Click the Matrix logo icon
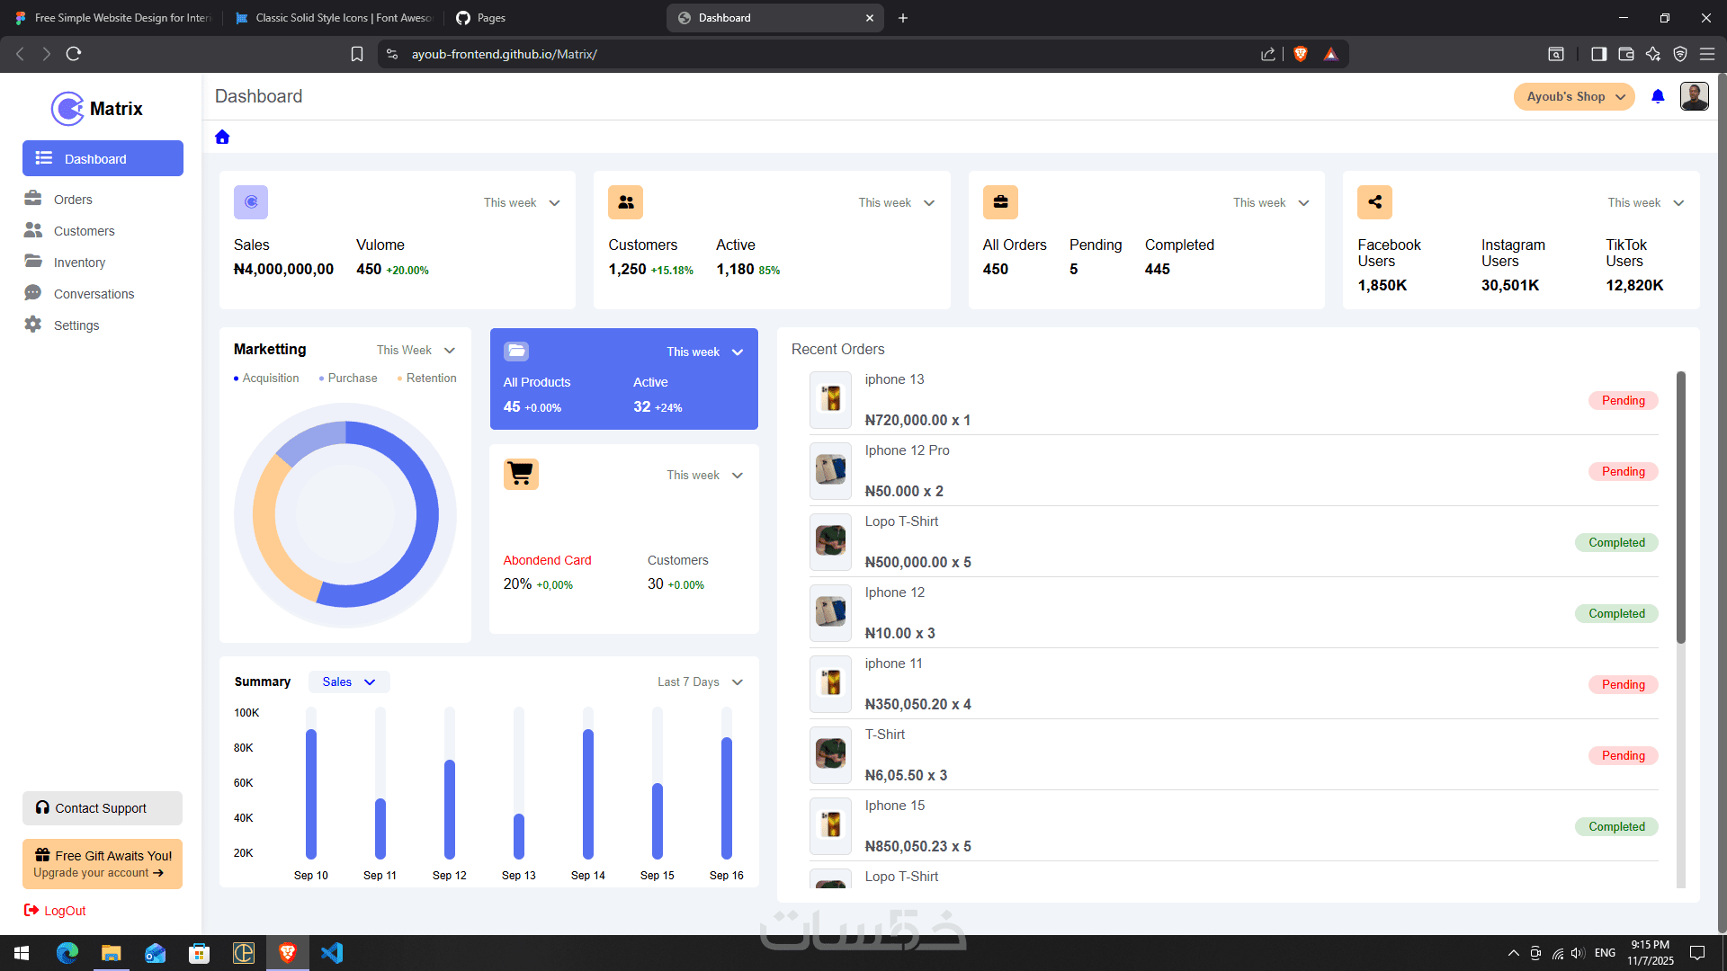The height and width of the screenshot is (971, 1727). [67, 109]
